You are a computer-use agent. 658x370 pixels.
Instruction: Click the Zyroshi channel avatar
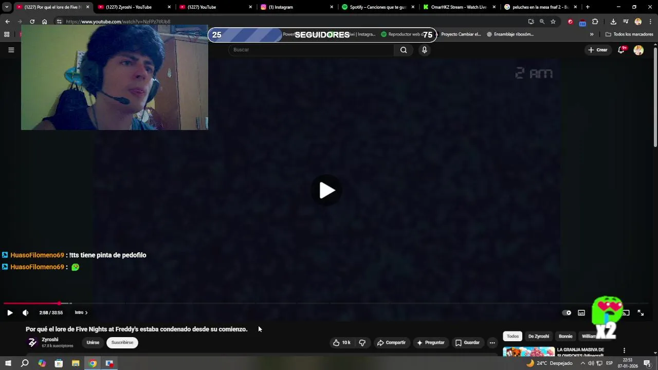click(x=32, y=343)
